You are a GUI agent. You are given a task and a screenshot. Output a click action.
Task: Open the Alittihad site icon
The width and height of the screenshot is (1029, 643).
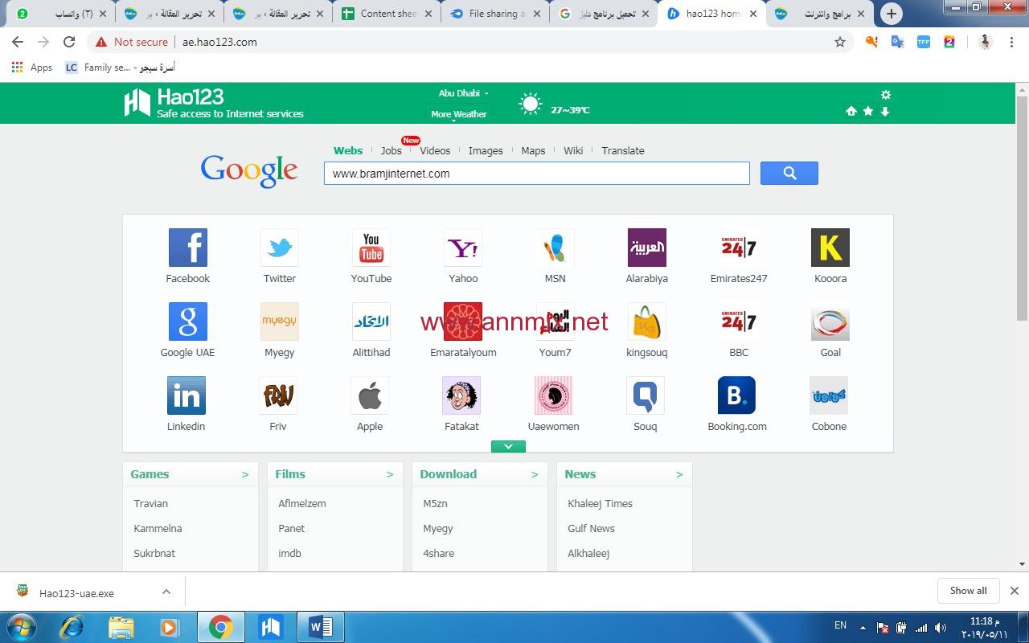371,321
